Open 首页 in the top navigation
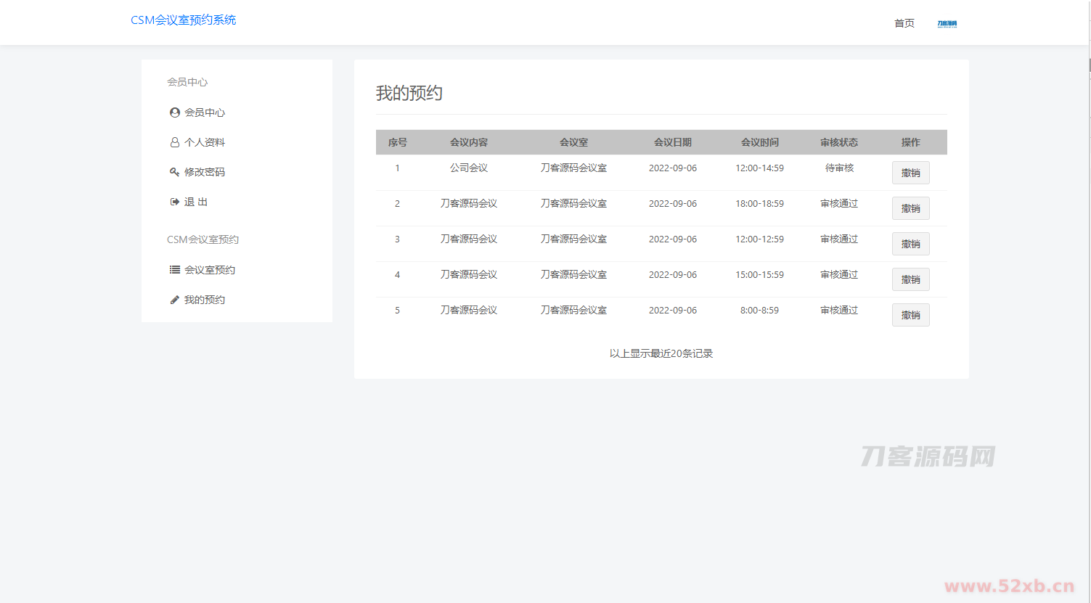 [x=904, y=23]
